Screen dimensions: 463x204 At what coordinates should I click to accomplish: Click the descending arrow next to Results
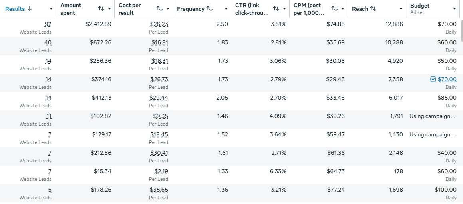29,9
